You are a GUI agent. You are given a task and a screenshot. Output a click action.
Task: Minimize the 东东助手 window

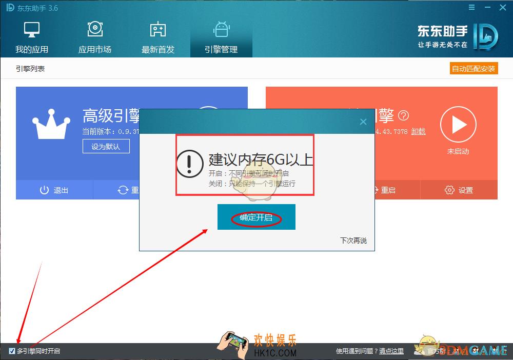pyautogui.click(x=487, y=7)
